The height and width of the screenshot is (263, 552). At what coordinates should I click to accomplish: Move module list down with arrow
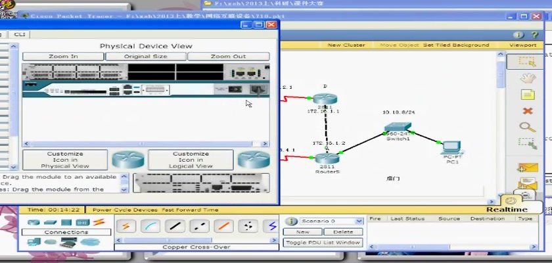point(13,167)
